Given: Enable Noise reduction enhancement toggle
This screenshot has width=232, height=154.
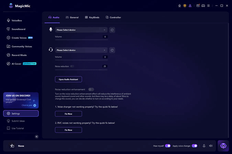Looking at the screenshot, I should (91, 89).
